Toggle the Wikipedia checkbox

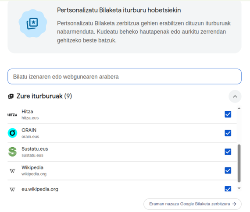click(228, 170)
